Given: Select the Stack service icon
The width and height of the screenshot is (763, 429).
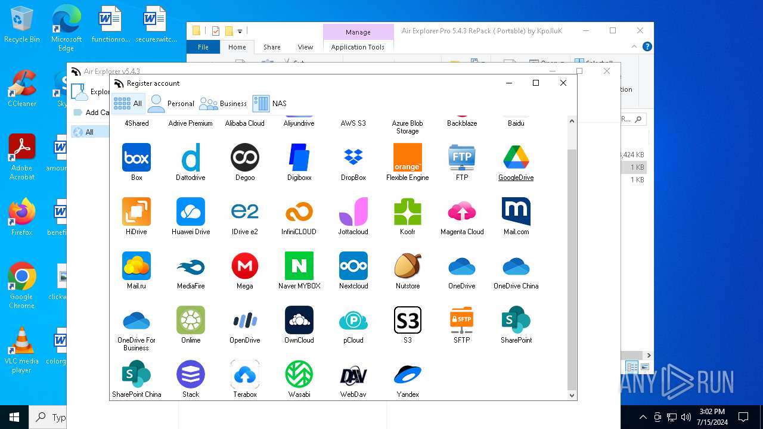Looking at the screenshot, I should 191,374.
